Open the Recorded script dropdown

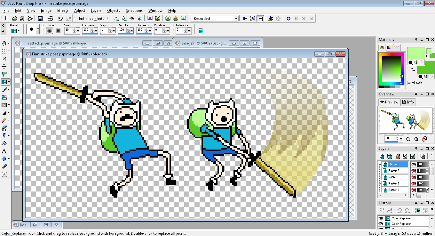[x=236, y=19]
